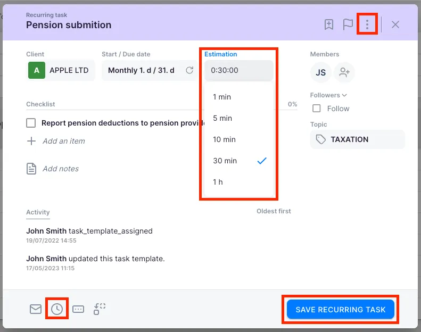Expand the Followers chevron
The width and height of the screenshot is (421, 332).
(344, 95)
